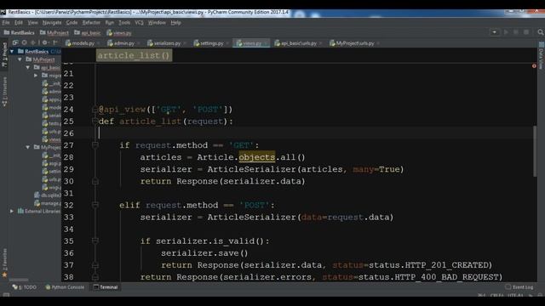Select tests.py in project tree

[x=51, y=123]
